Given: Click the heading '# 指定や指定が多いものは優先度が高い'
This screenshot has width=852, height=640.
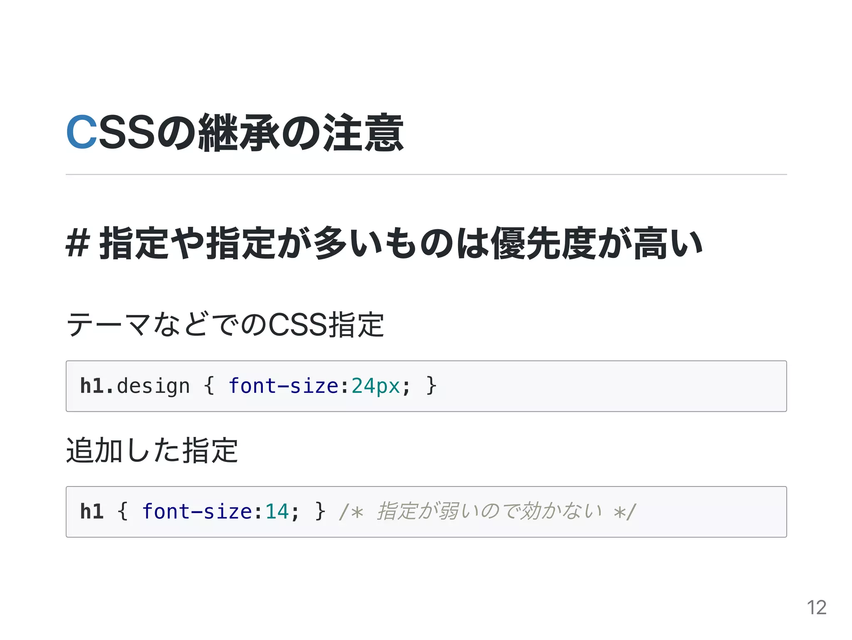Looking at the screenshot, I should pyautogui.click(x=384, y=243).
